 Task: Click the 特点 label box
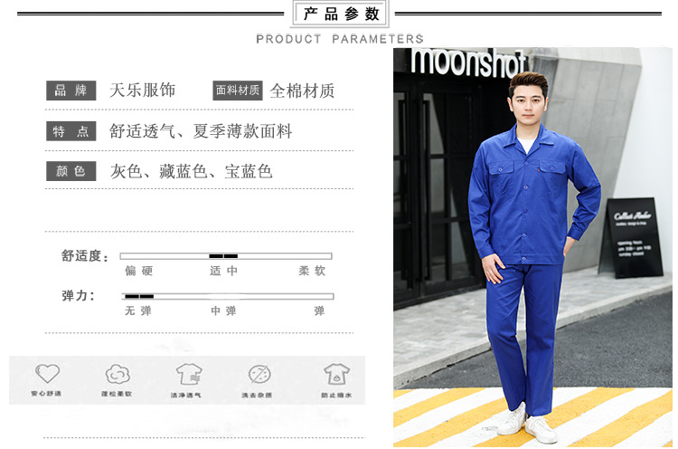[71, 131]
